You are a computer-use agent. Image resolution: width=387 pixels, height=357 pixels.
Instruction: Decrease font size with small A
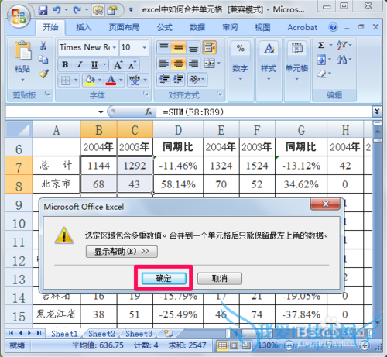point(132,65)
